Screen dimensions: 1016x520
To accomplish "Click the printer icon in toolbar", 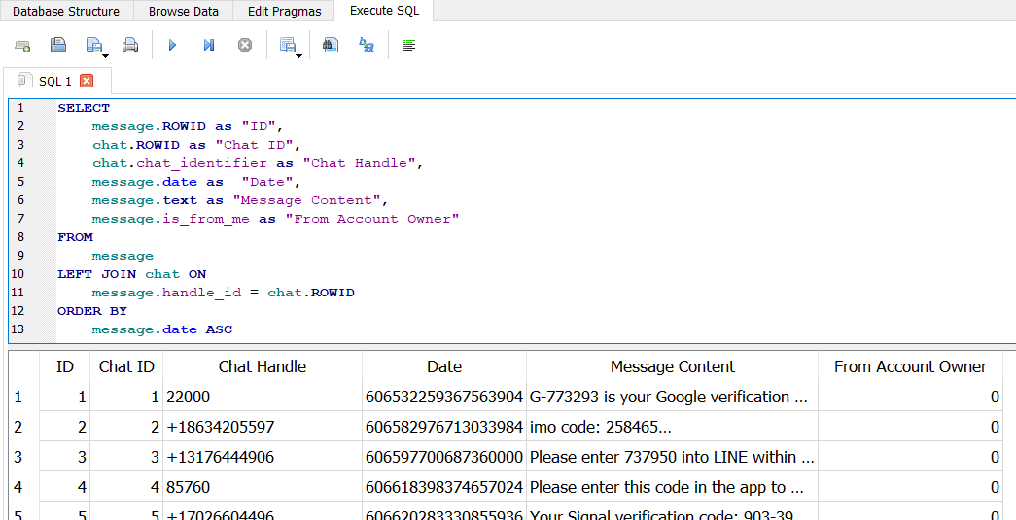I will point(130,46).
